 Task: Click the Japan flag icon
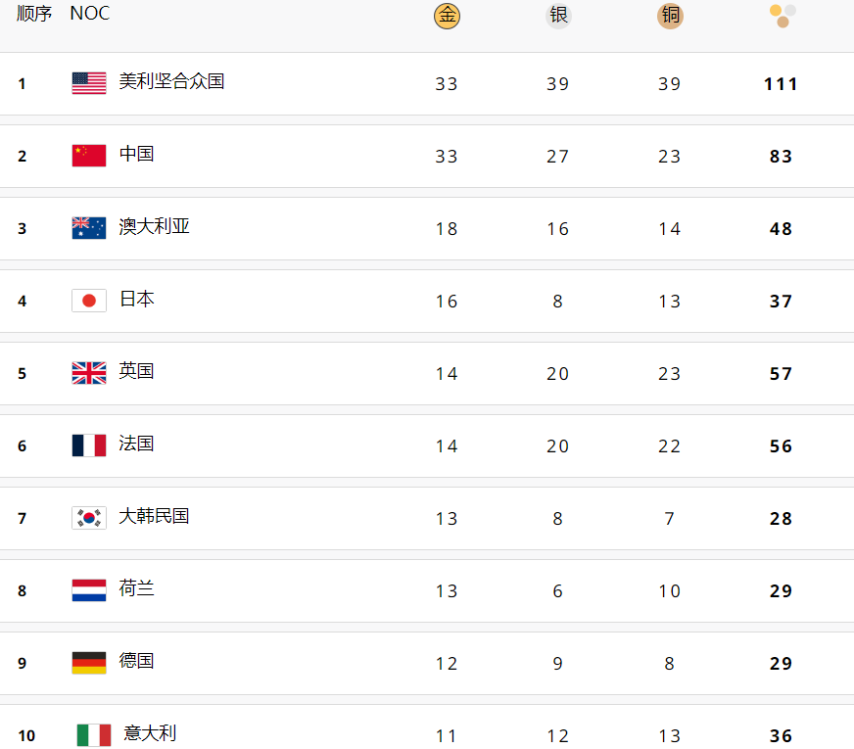[89, 301]
